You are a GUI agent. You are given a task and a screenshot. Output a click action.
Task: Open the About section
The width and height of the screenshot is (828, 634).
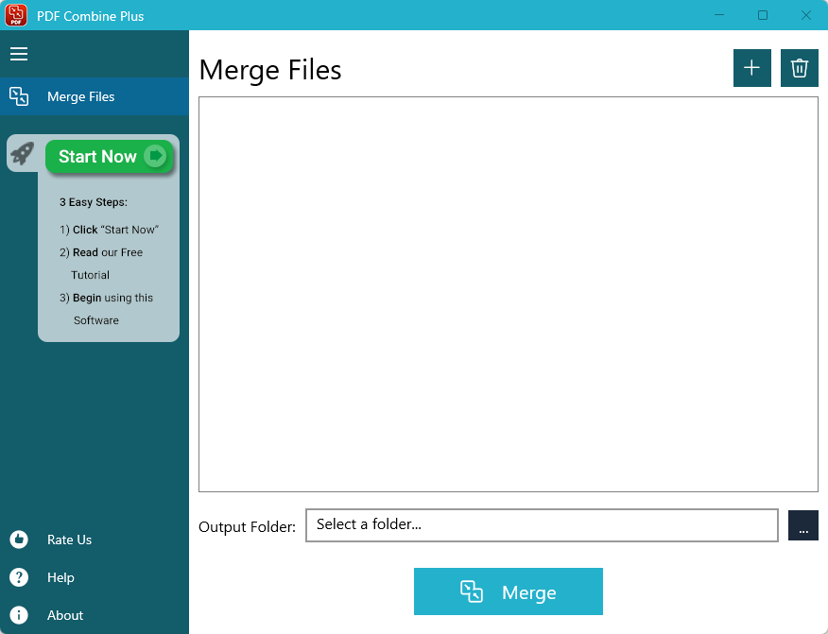tap(64, 615)
